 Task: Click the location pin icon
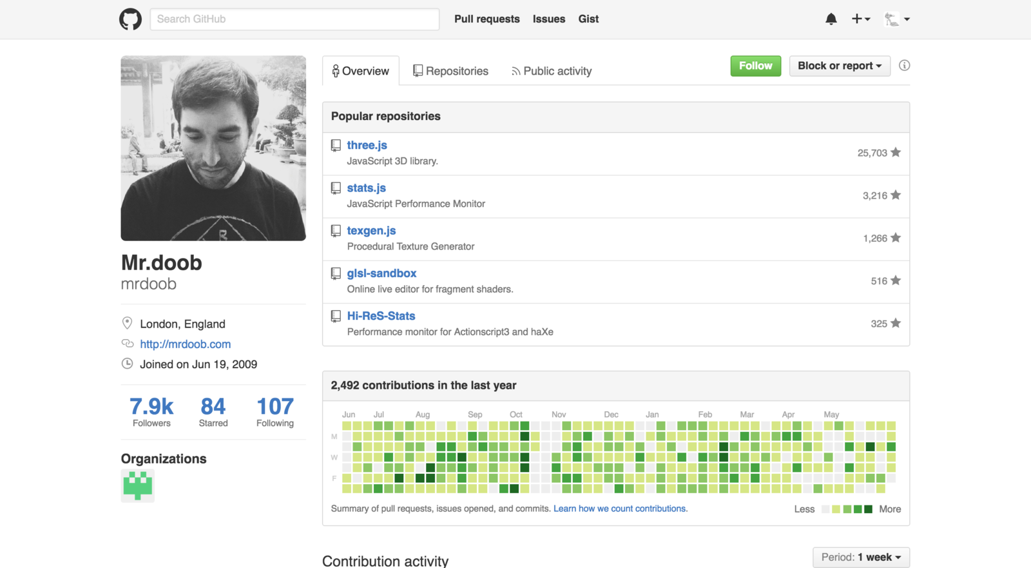click(128, 323)
